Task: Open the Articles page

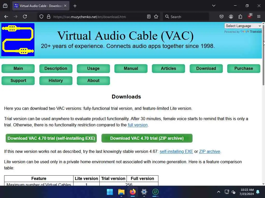Action: click(x=168, y=69)
